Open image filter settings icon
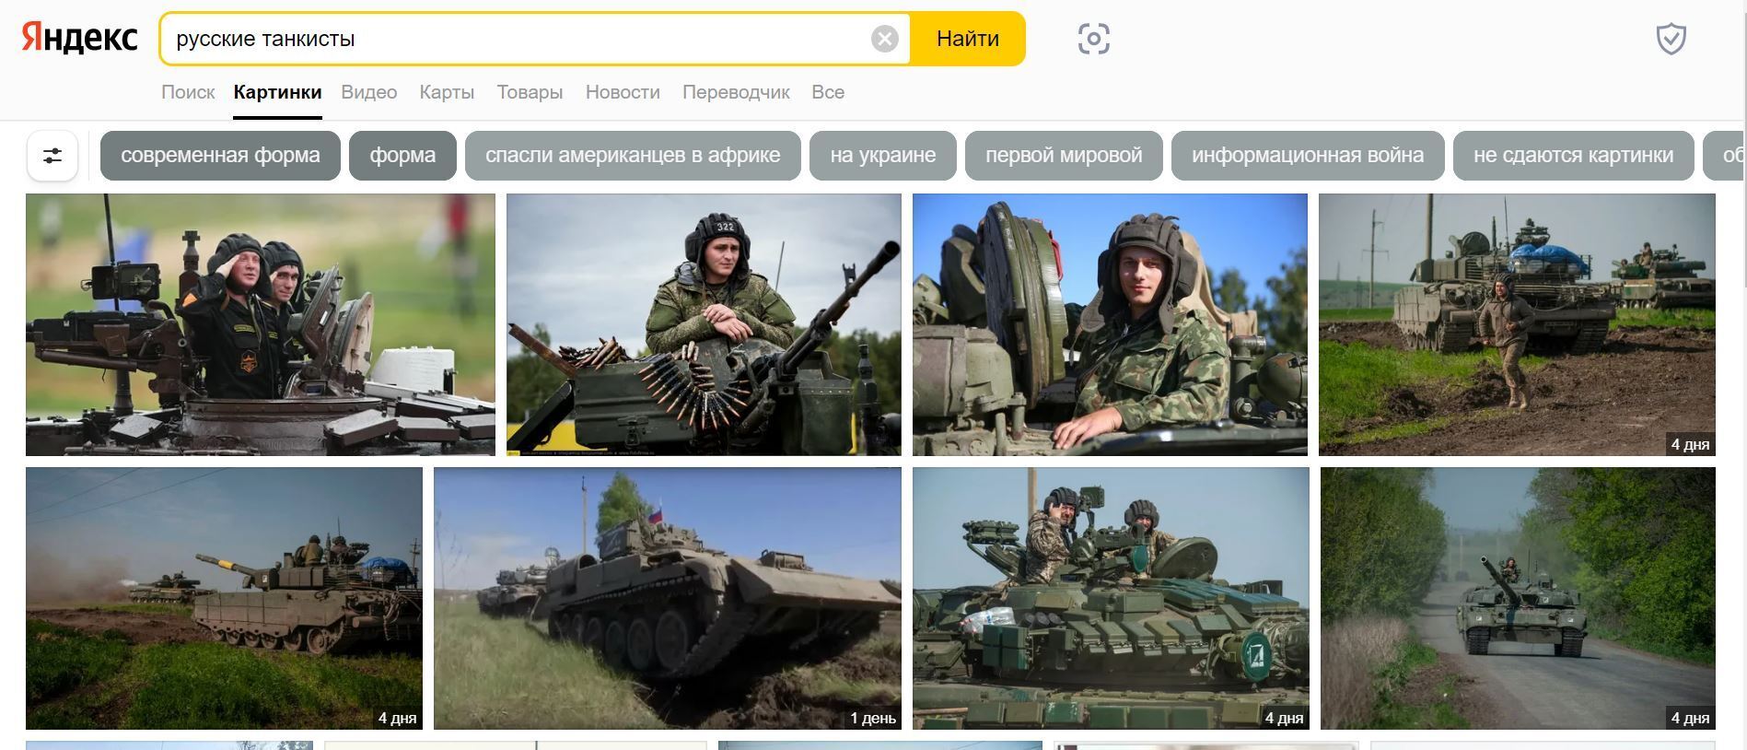The width and height of the screenshot is (1747, 750). 52,156
